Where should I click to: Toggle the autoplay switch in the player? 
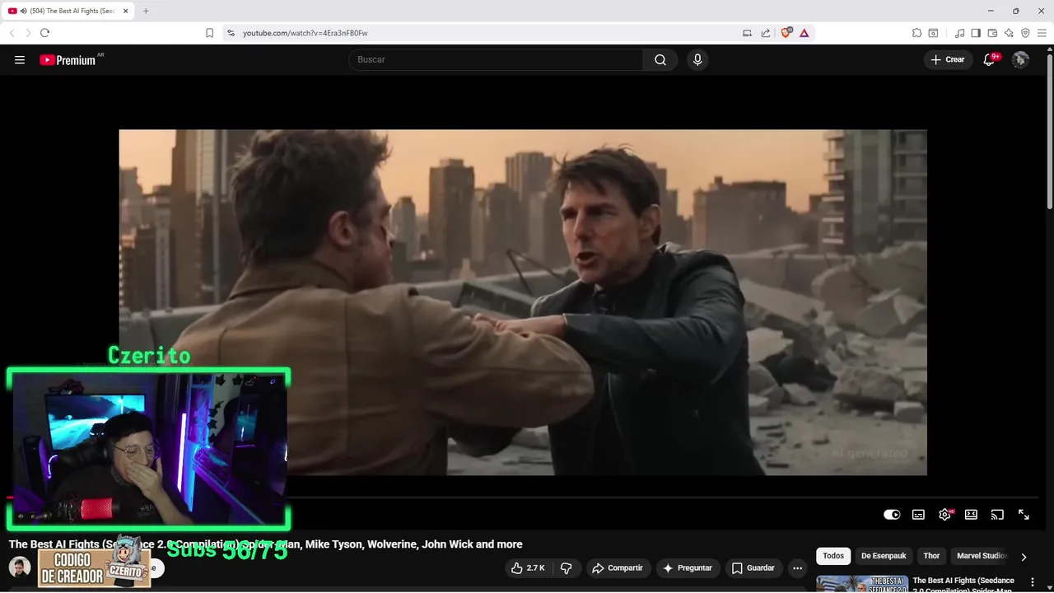[892, 515]
